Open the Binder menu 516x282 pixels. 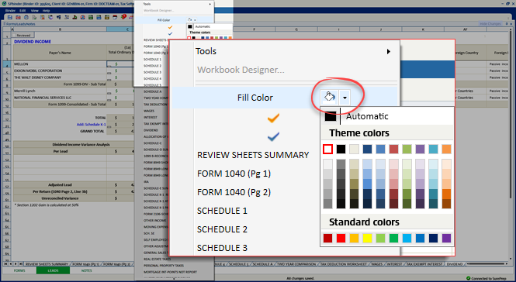(x=10, y=11)
